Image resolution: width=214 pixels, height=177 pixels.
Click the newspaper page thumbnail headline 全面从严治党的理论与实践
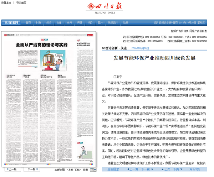42,45
